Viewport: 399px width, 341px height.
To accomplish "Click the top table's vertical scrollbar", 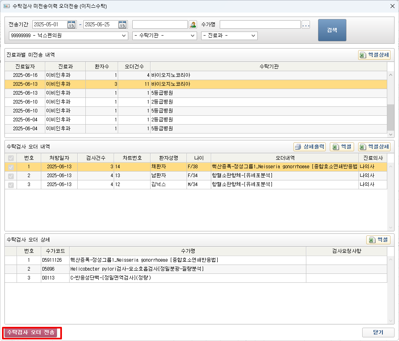I will [x=391, y=115].
